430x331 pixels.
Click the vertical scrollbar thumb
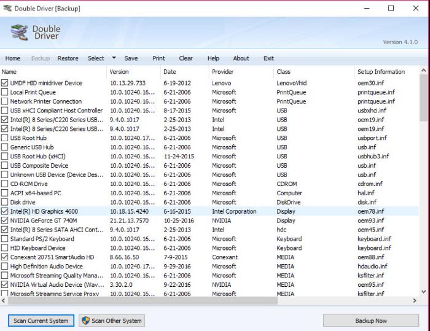423,98
